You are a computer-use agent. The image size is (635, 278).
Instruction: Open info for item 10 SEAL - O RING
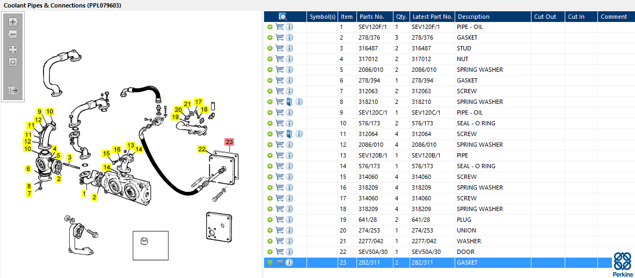[289, 123]
